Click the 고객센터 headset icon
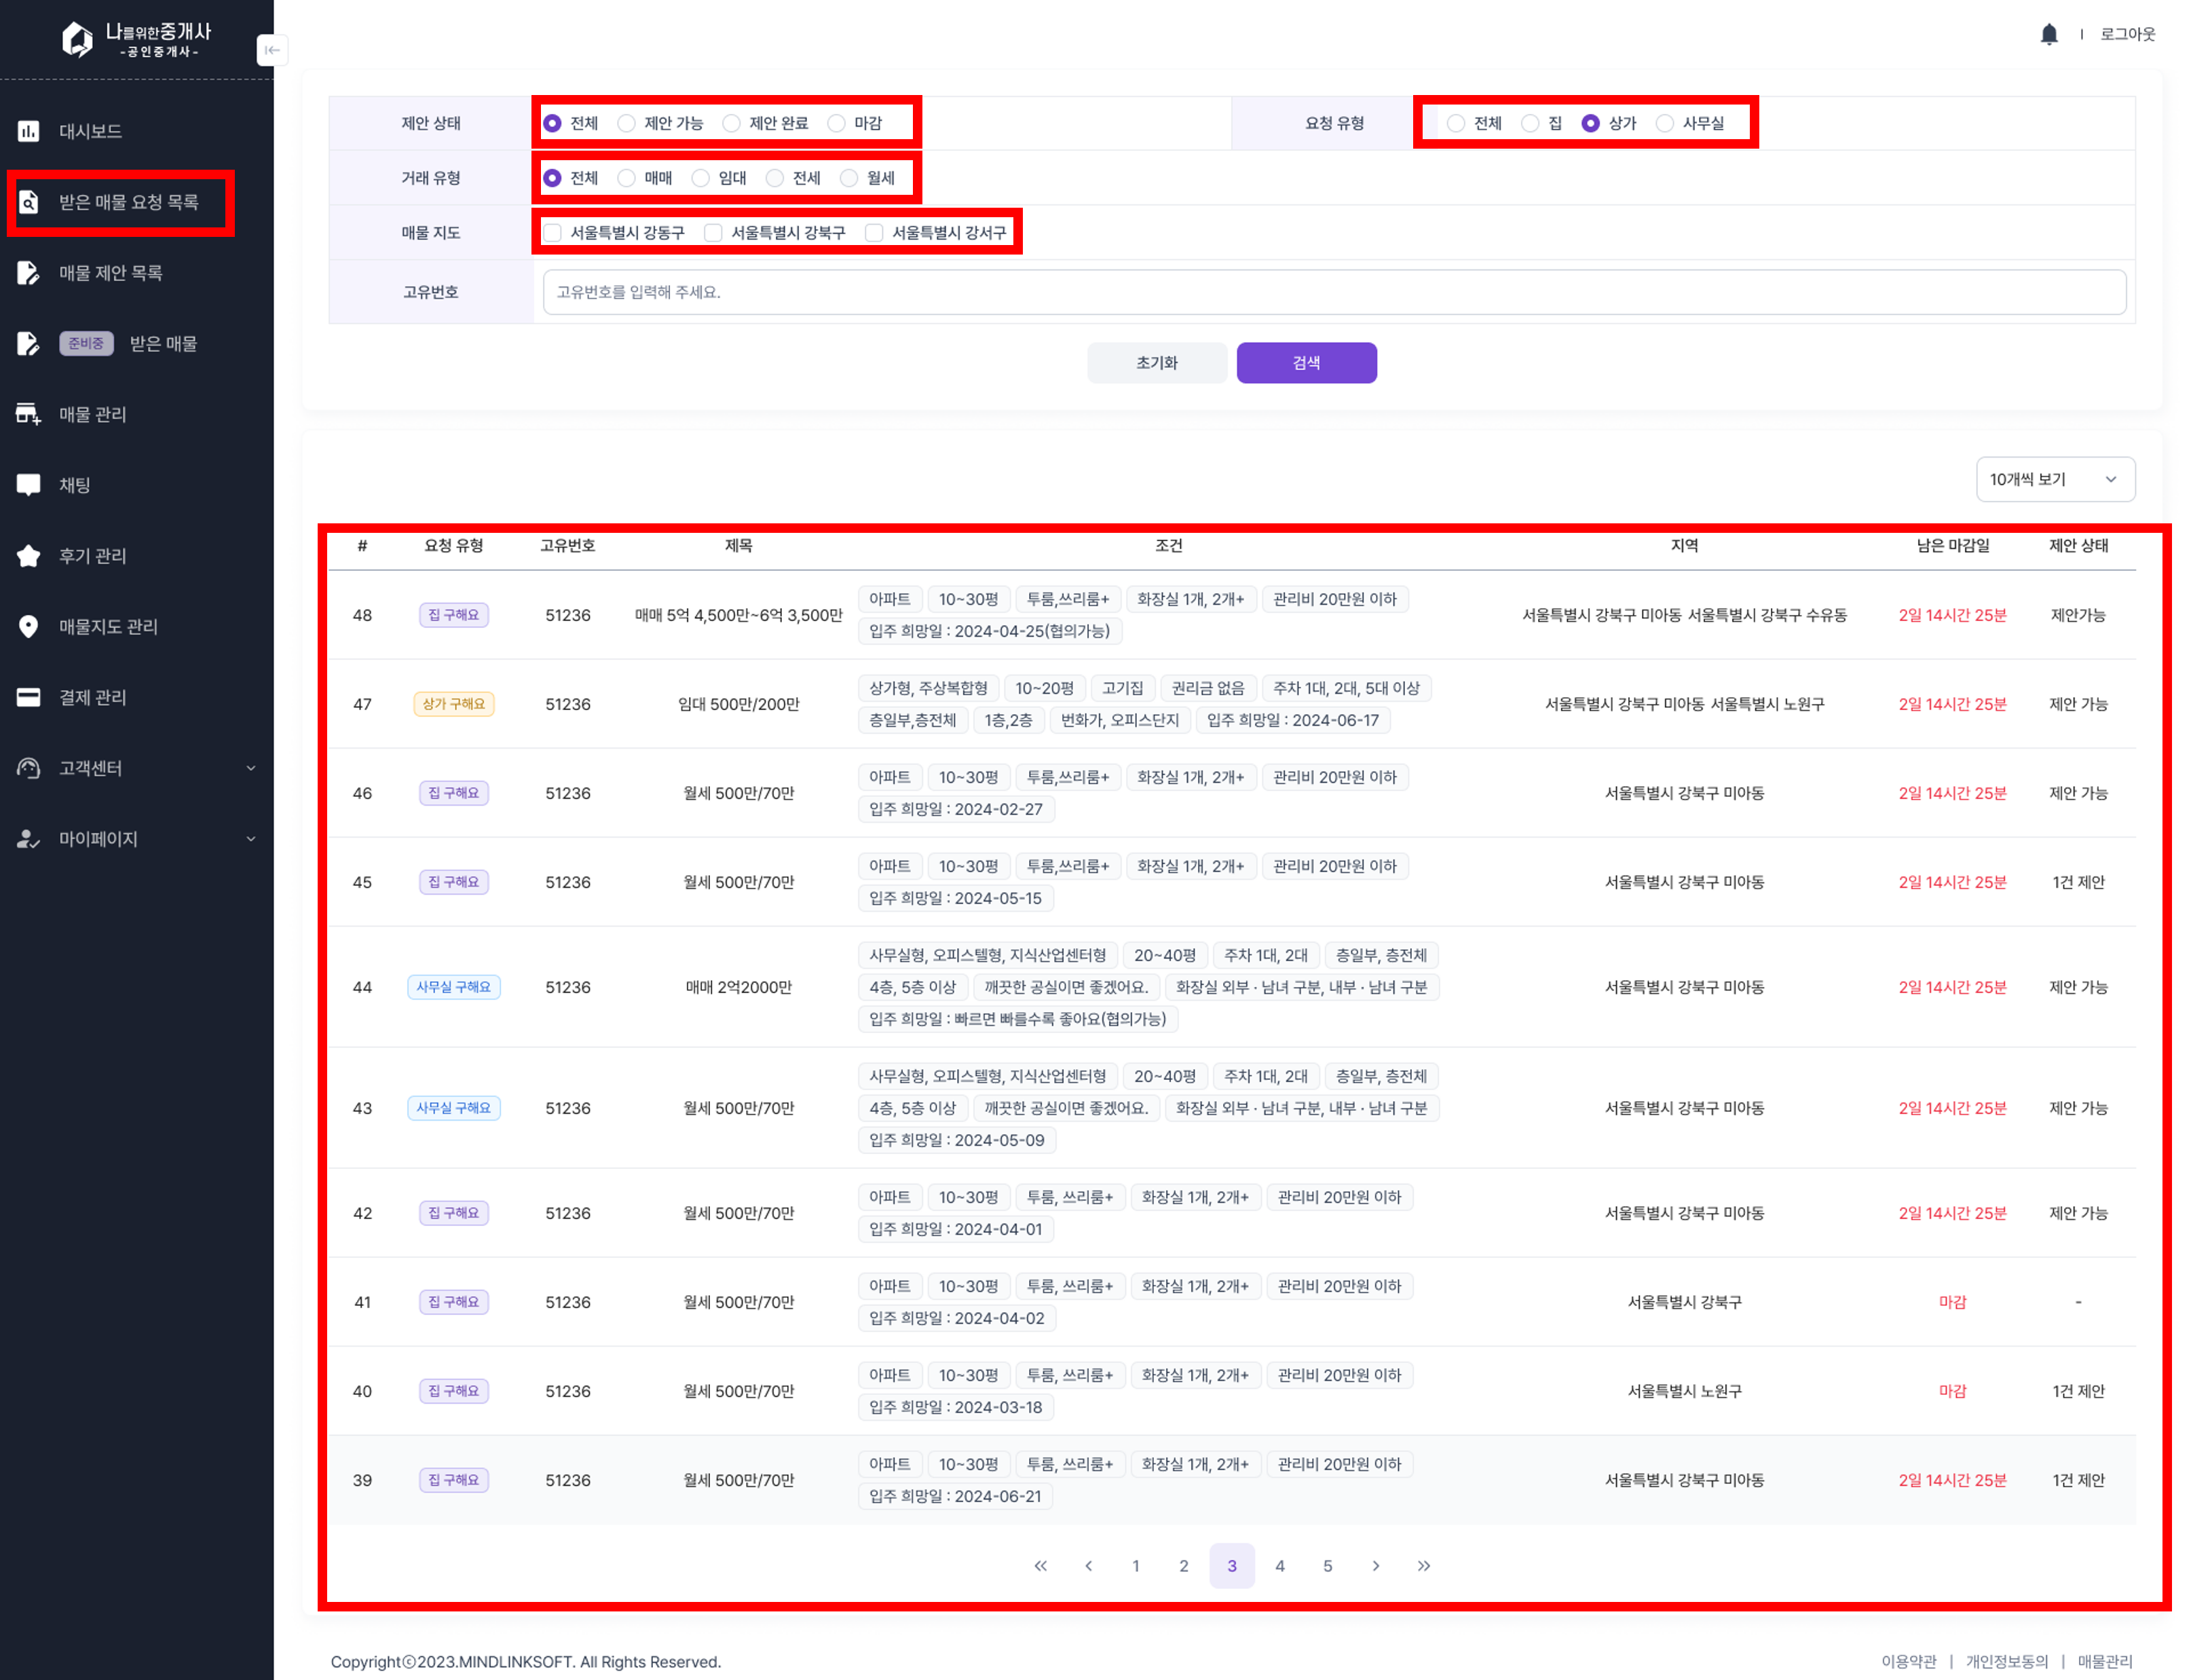This screenshot has width=2191, height=1680. pos(29,768)
